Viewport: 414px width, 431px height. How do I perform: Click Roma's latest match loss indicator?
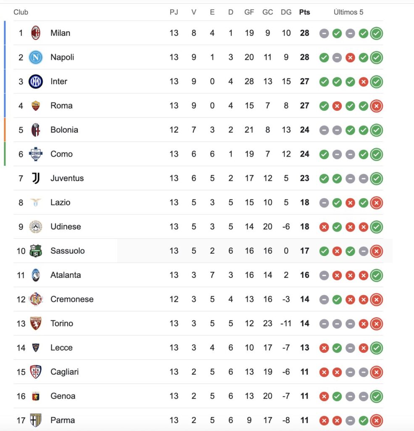coord(377,106)
